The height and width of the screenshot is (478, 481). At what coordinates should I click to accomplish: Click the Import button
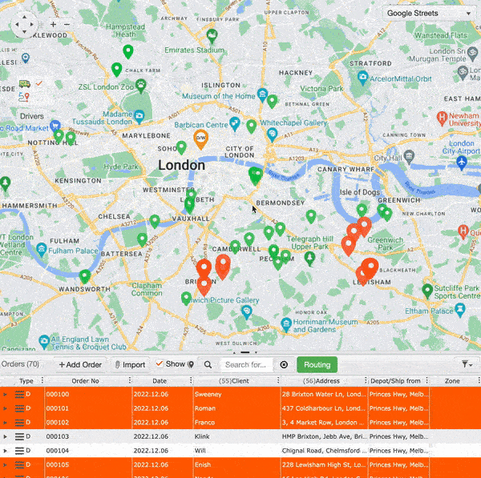[130, 364]
